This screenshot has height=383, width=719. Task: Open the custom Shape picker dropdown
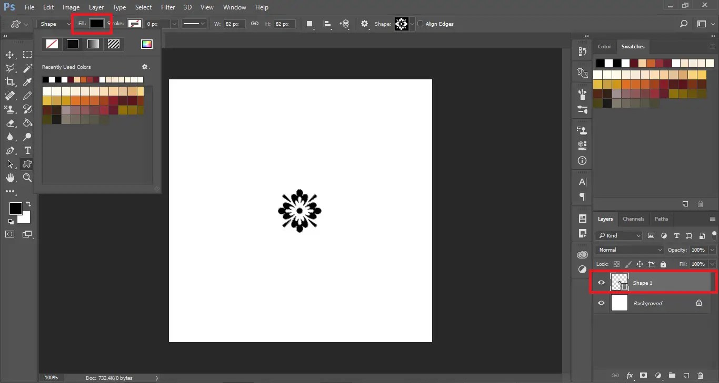point(412,24)
